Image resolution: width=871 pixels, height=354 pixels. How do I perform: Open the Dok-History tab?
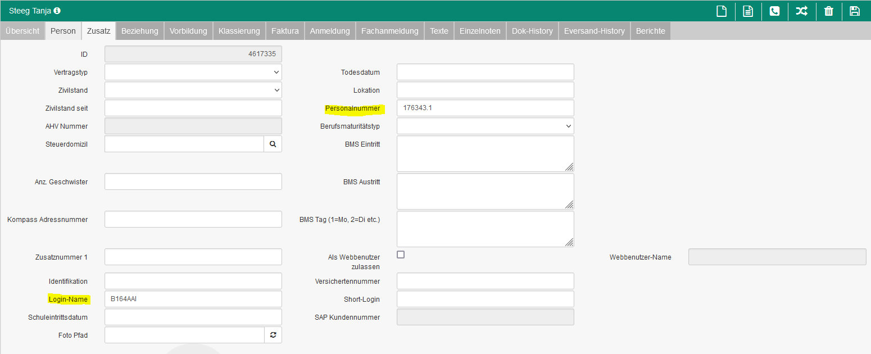532,31
